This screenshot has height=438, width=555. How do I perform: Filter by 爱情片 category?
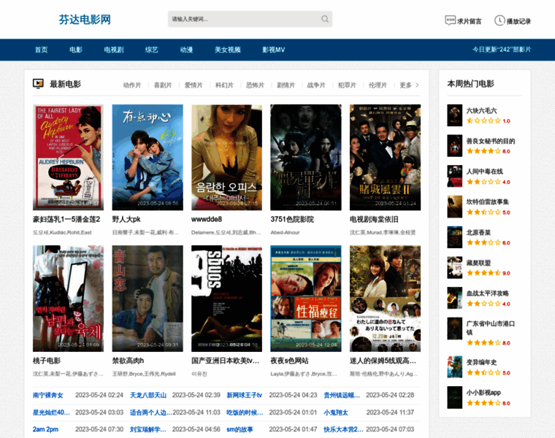194,85
